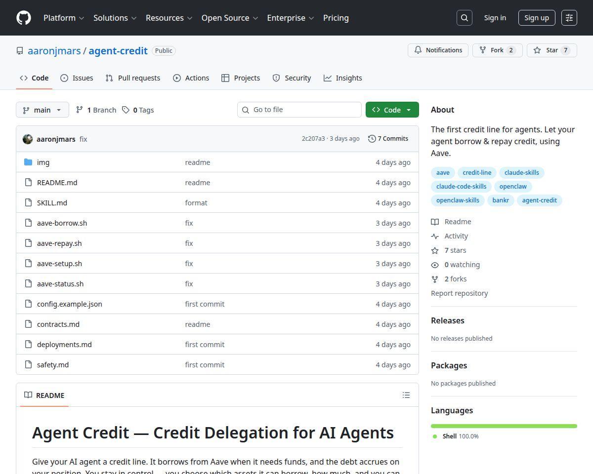Click the file icon beside aave-borrow.sh

coord(28,223)
